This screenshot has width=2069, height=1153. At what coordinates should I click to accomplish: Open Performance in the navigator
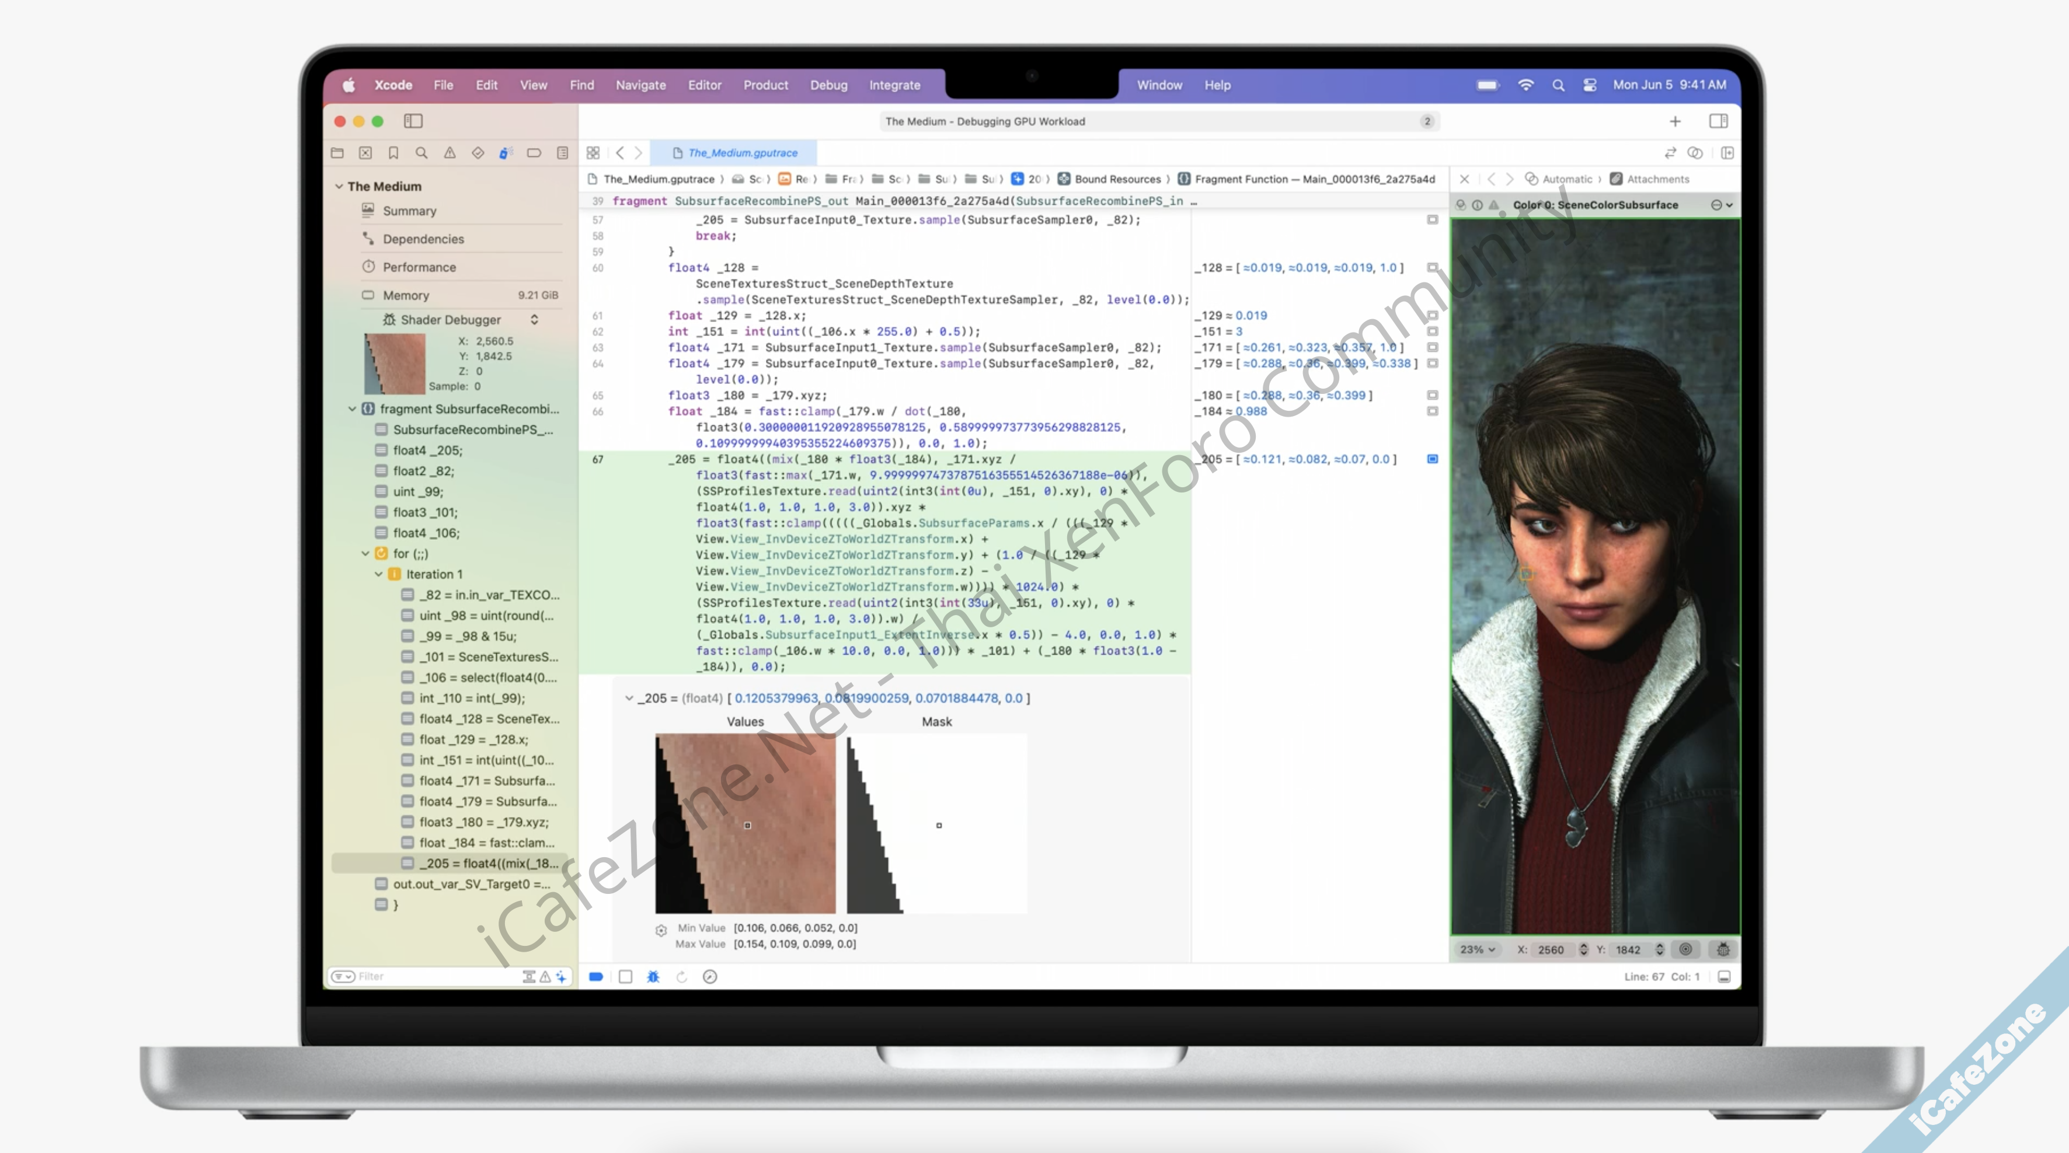419,267
